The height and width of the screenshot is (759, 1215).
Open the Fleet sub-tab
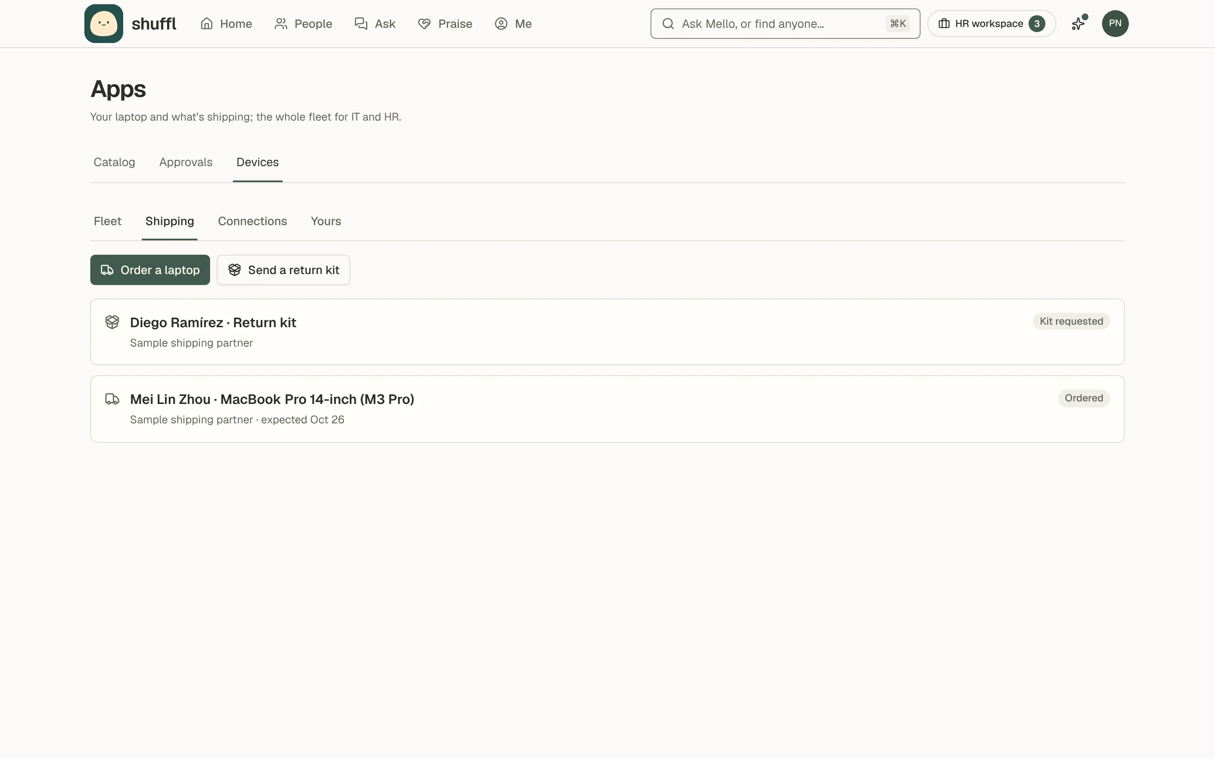tap(108, 221)
